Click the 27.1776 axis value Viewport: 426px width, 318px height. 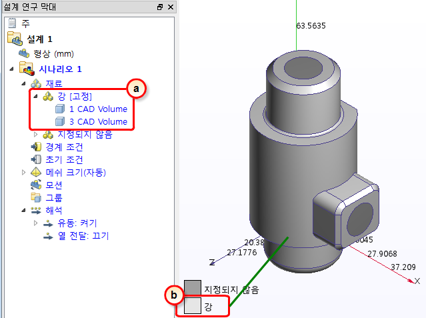coord(242,253)
